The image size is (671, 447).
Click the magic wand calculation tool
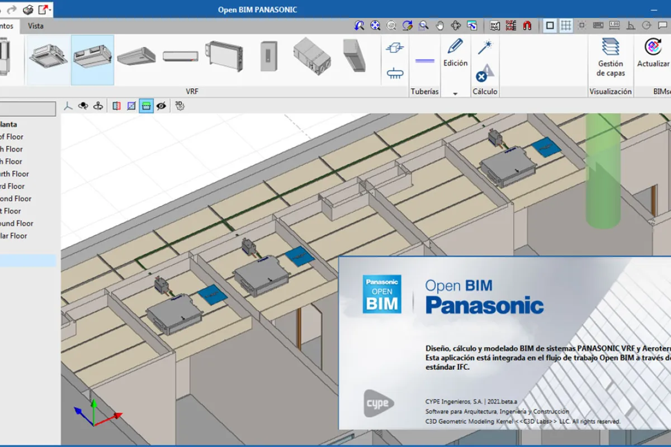pyautogui.click(x=484, y=47)
